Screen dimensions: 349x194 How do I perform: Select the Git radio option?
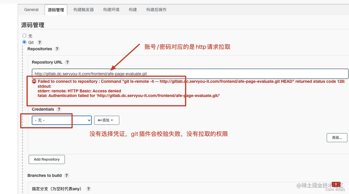(24, 42)
